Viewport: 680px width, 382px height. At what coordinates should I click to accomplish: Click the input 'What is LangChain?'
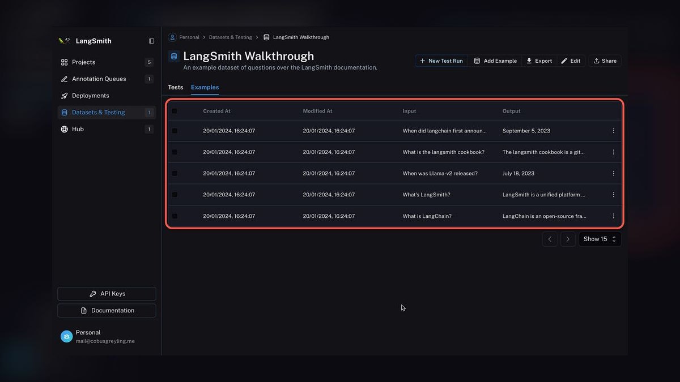tap(427, 216)
